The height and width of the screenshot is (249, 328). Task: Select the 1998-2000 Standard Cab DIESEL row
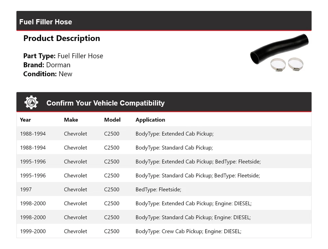tap(164, 218)
